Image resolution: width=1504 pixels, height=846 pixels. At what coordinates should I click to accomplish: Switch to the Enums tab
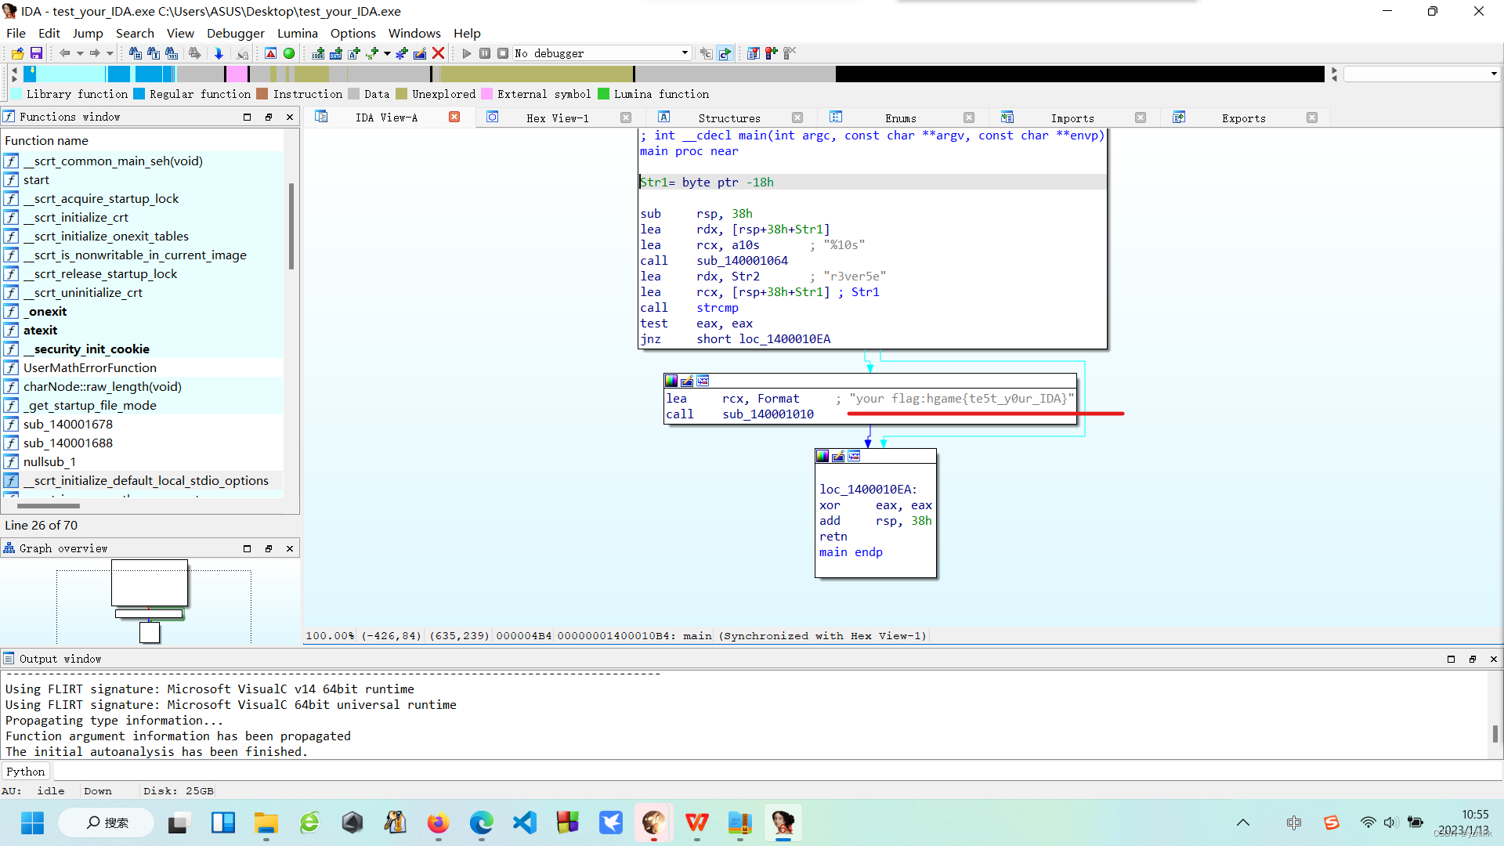(x=901, y=118)
